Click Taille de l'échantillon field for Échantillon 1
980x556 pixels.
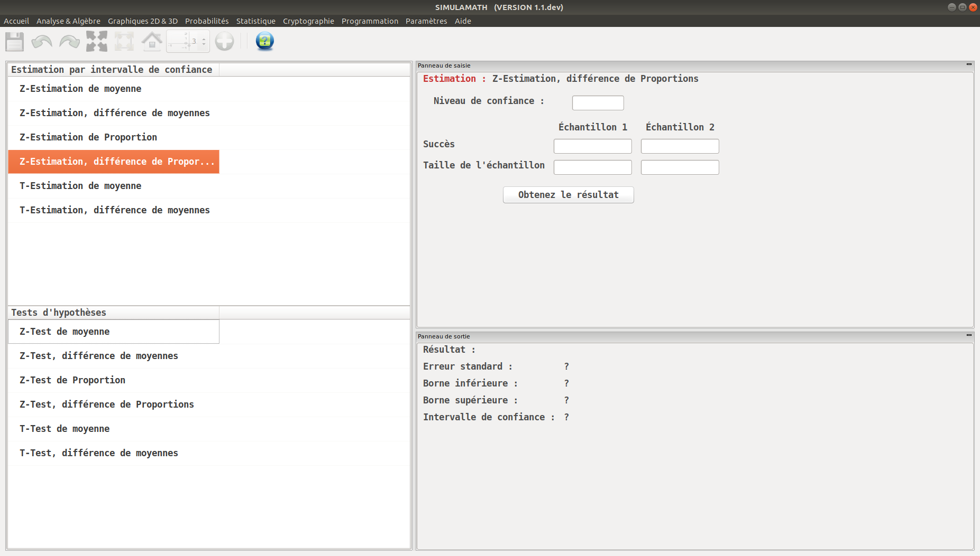pos(592,167)
